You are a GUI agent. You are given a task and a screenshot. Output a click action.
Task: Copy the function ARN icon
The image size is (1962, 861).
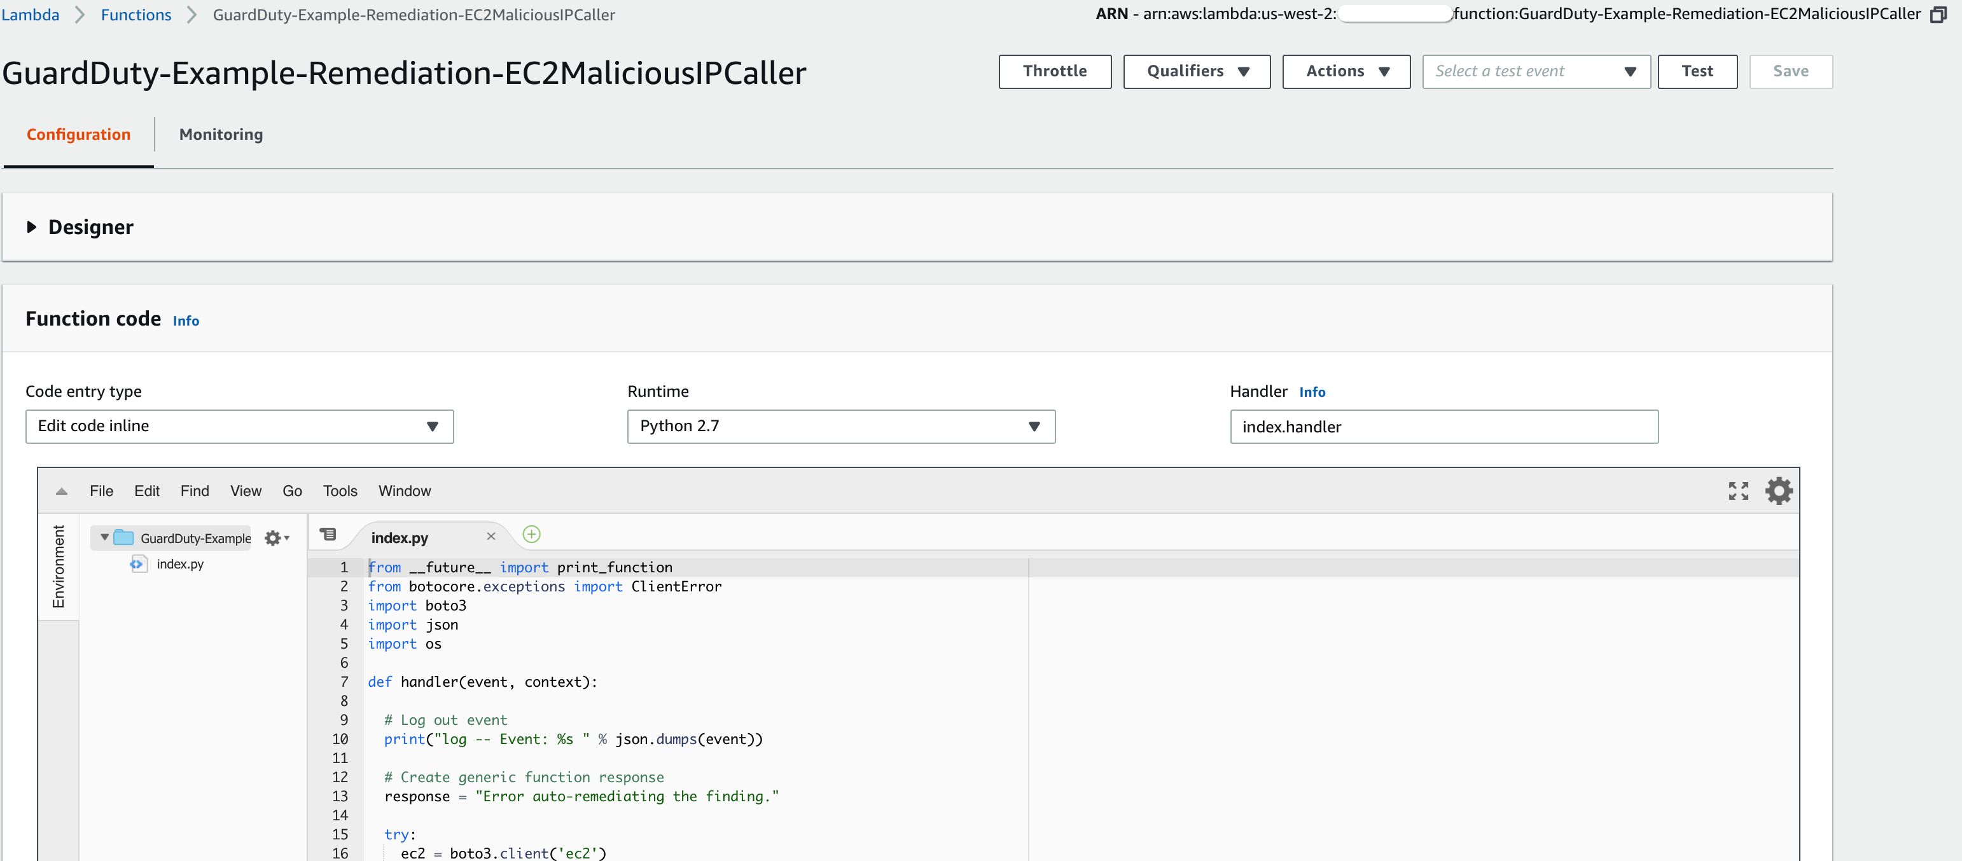[x=1938, y=15]
